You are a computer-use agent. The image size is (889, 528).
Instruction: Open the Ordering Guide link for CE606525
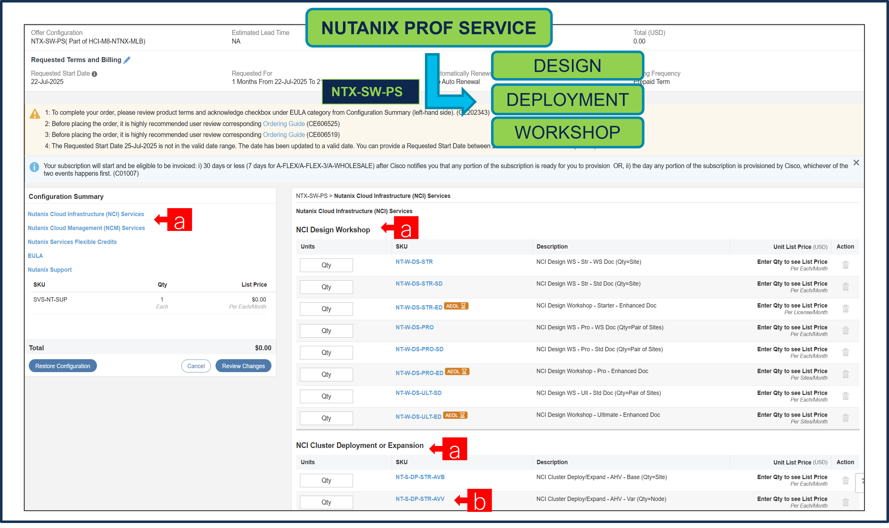tap(283, 123)
